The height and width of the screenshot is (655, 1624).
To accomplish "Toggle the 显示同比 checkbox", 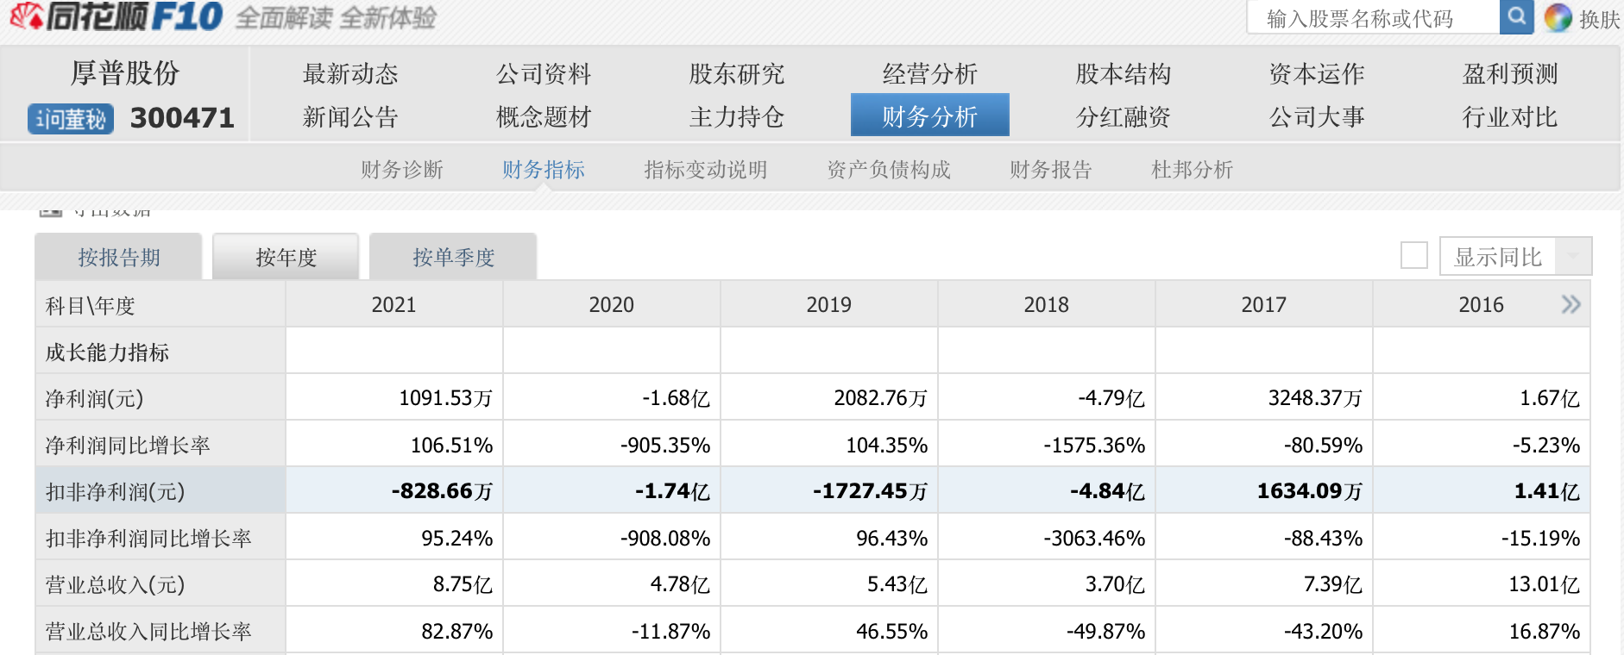I will coord(1413,256).
